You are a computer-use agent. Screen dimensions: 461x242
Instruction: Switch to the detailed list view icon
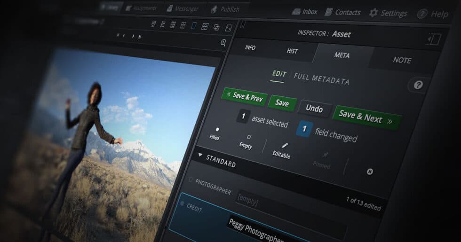pyautogui.click(x=153, y=24)
